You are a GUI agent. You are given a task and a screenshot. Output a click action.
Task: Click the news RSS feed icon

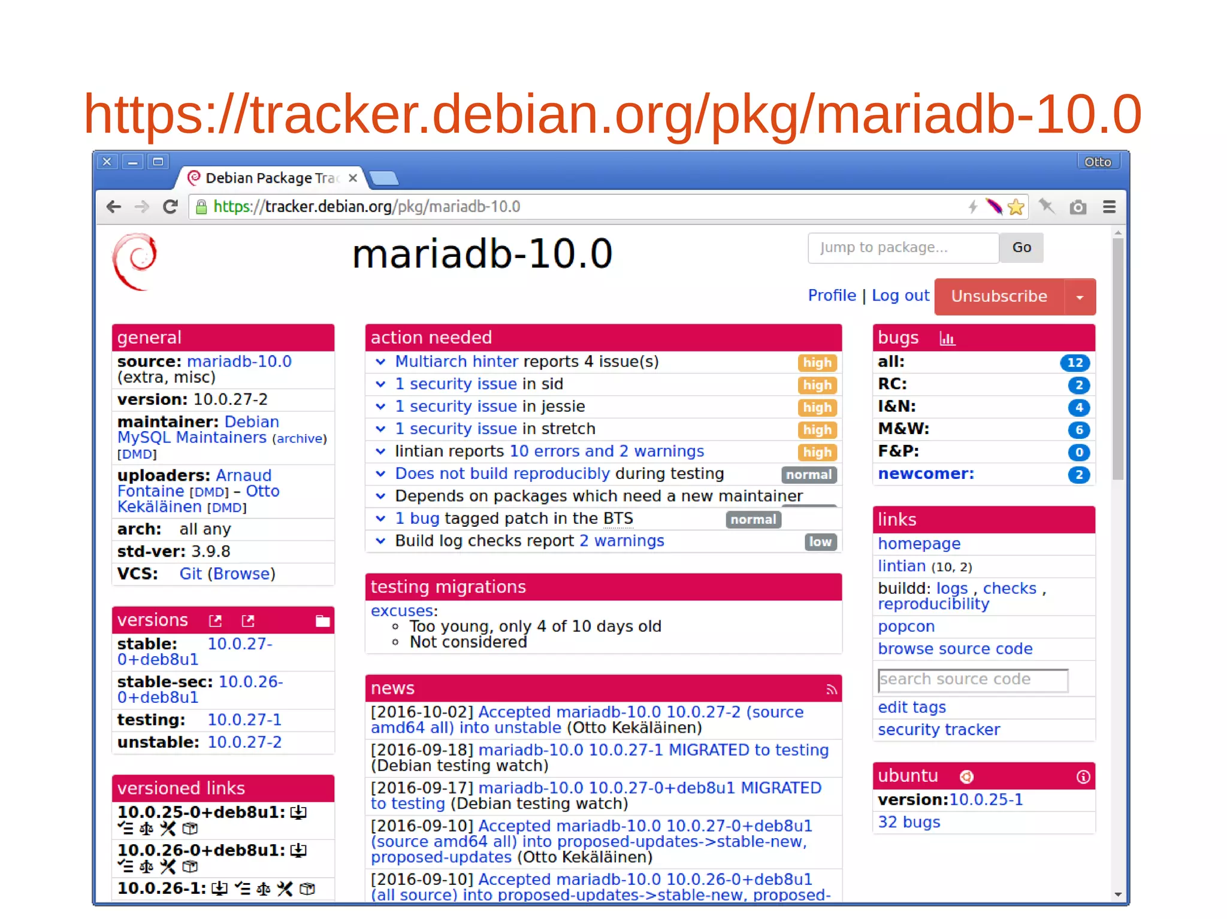click(831, 690)
